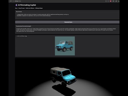Reload the page with the browser refresh icon
The image size is (128, 96).
point(11,1)
